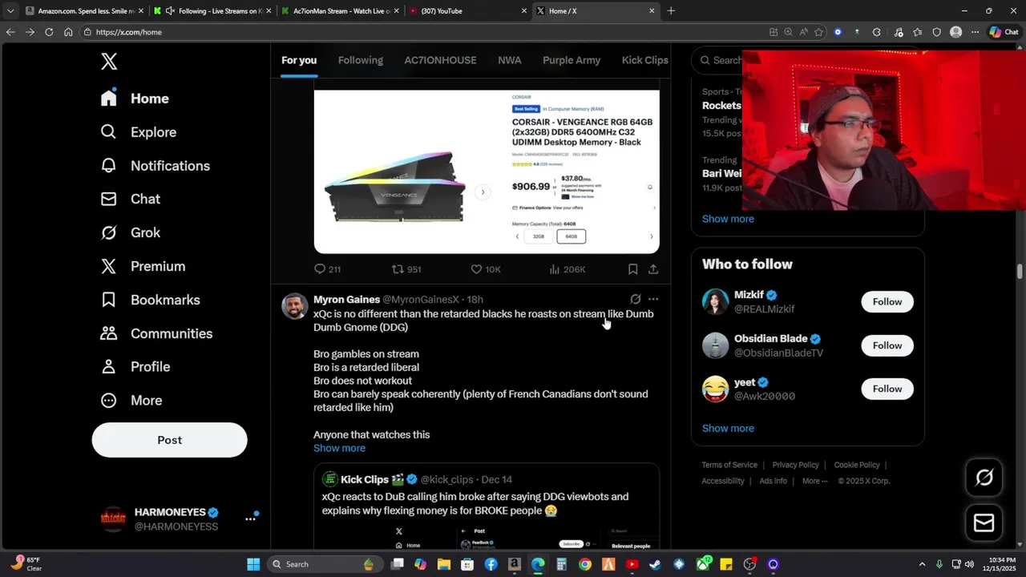Open Bookmarks from the sidebar
The height and width of the screenshot is (577, 1026).
[150, 300]
